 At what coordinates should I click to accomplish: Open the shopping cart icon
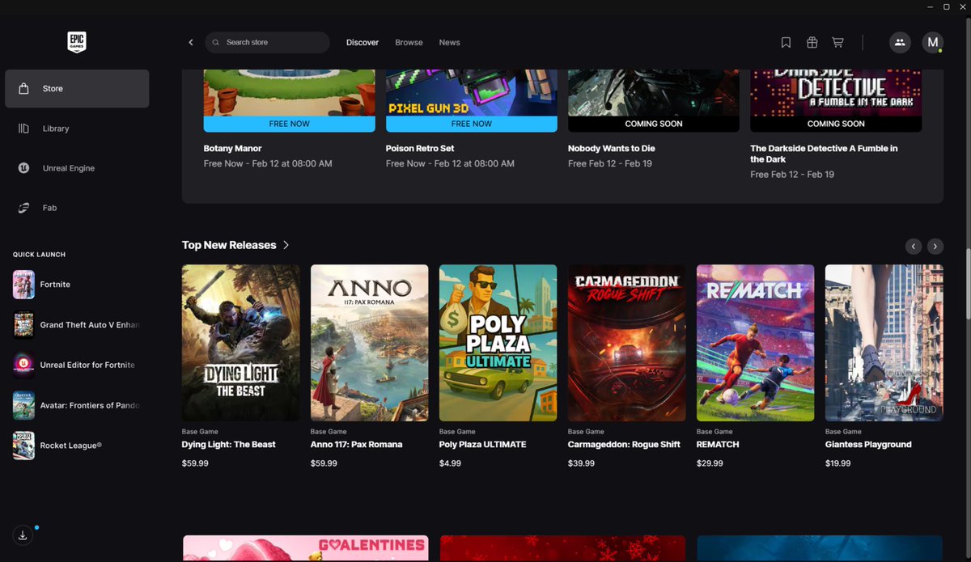coord(837,43)
